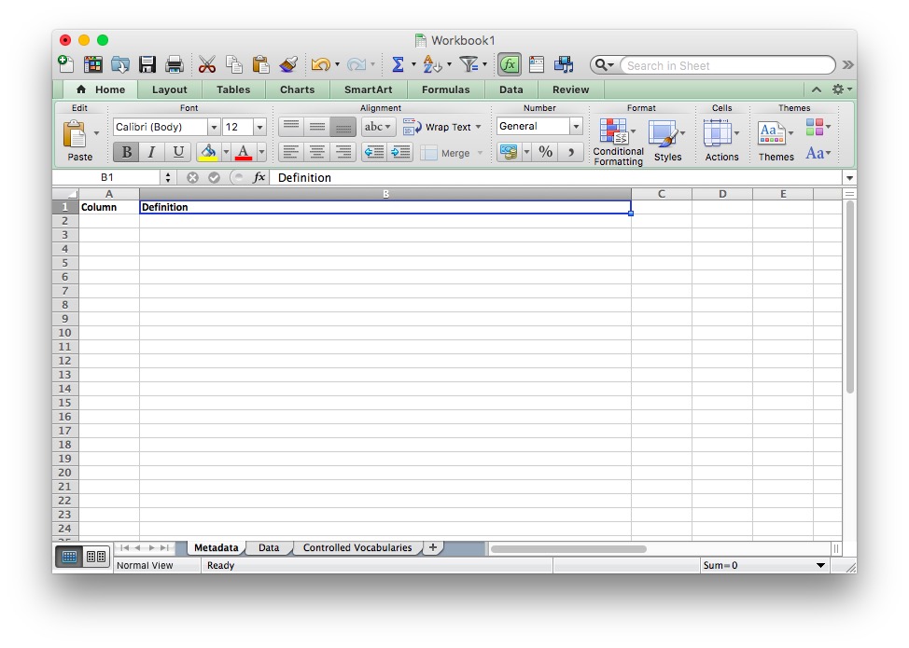
Task: Toggle Italic formatting
Action: [151, 152]
